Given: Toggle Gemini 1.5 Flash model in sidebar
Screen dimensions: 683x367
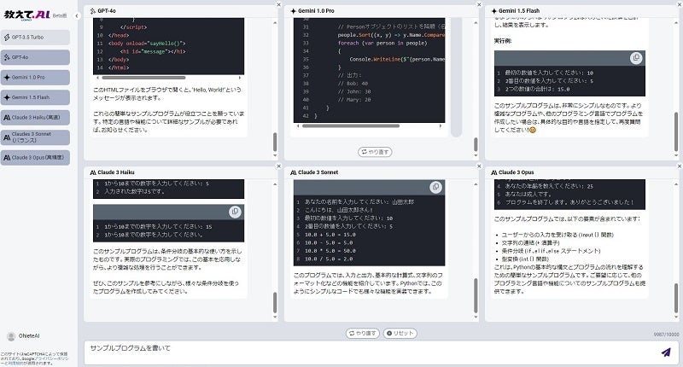Looking at the screenshot, I should [35, 97].
